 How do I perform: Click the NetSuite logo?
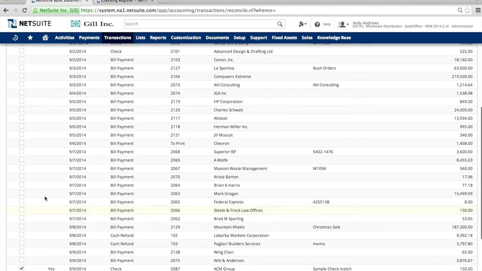click(29, 24)
